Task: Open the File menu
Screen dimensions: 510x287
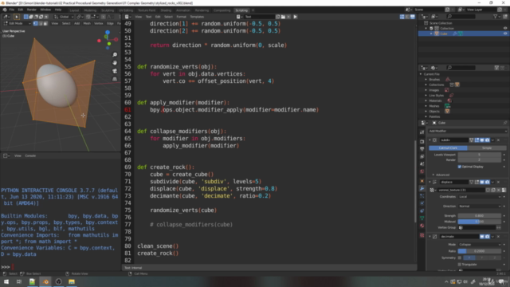Action: 11,10
